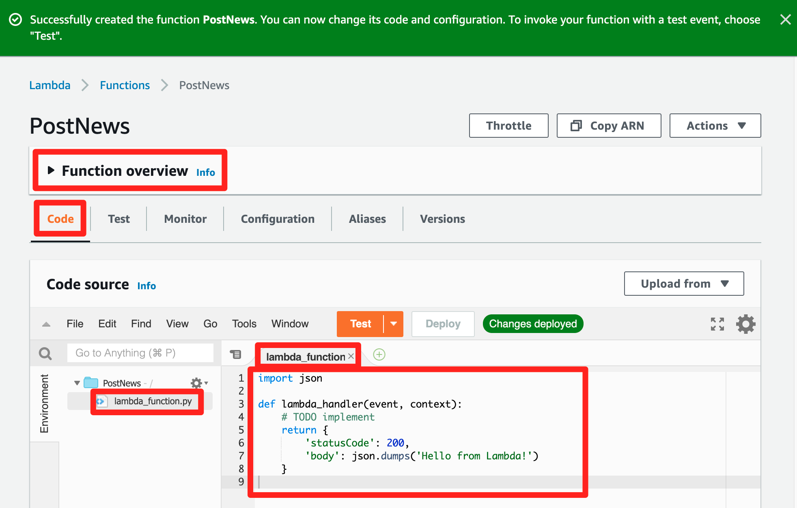
Task: Toggle the Environment side panel
Action: click(x=44, y=403)
